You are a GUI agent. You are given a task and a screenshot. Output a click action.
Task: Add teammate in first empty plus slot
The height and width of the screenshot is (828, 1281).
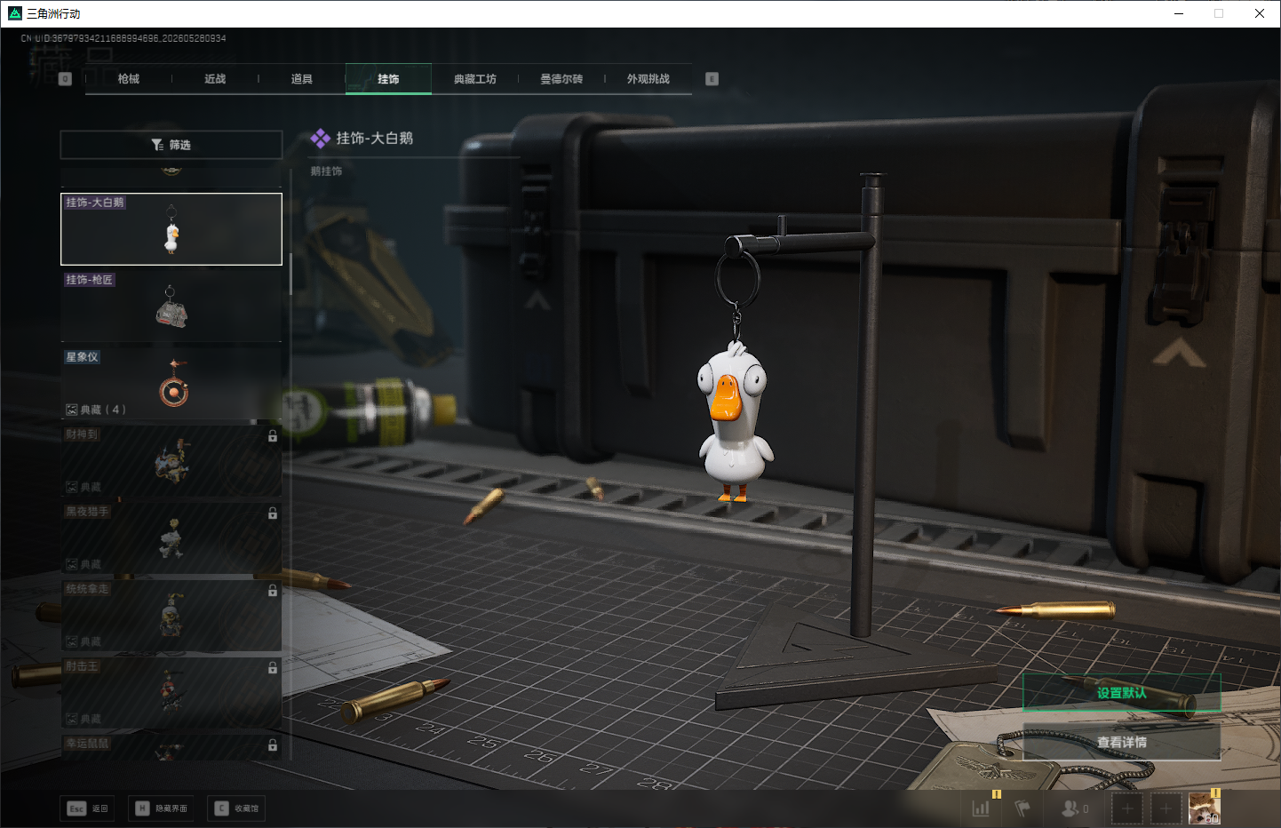pos(1127,808)
